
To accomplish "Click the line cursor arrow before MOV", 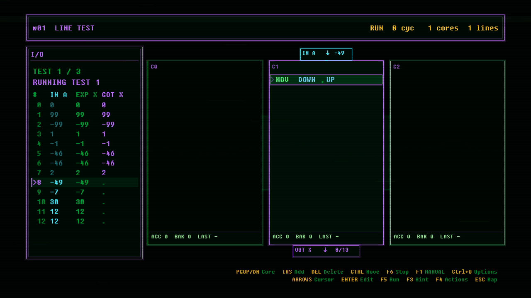I will [272, 79].
